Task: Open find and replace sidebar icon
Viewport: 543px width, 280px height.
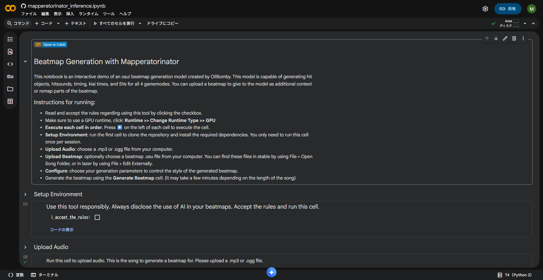Action: (10, 52)
